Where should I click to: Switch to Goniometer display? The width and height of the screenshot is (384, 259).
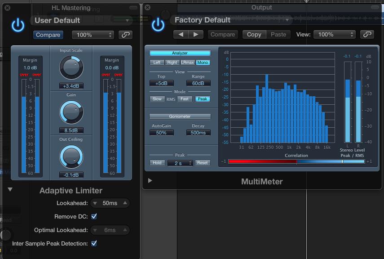pyautogui.click(x=180, y=116)
